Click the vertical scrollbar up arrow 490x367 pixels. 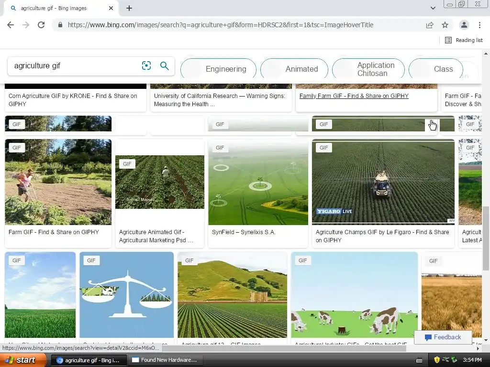pyautogui.click(x=486, y=54)
